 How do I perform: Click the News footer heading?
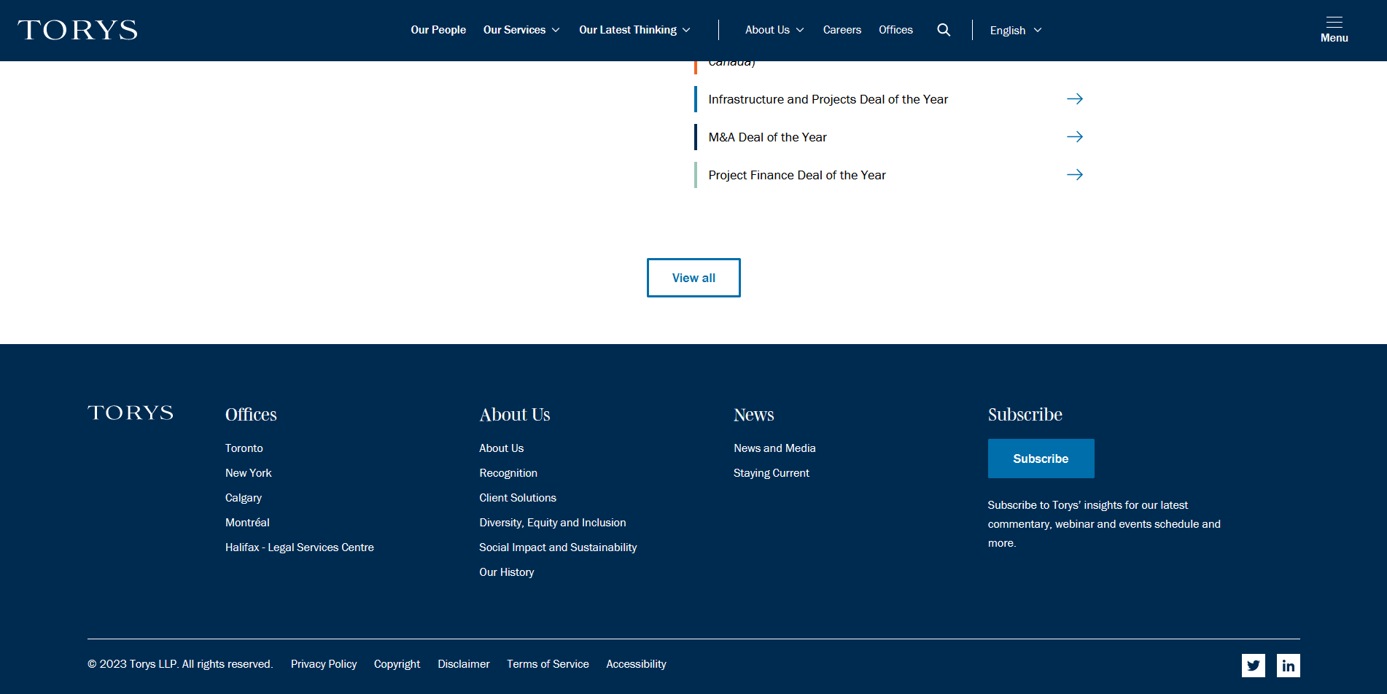(x=754, y=415)
